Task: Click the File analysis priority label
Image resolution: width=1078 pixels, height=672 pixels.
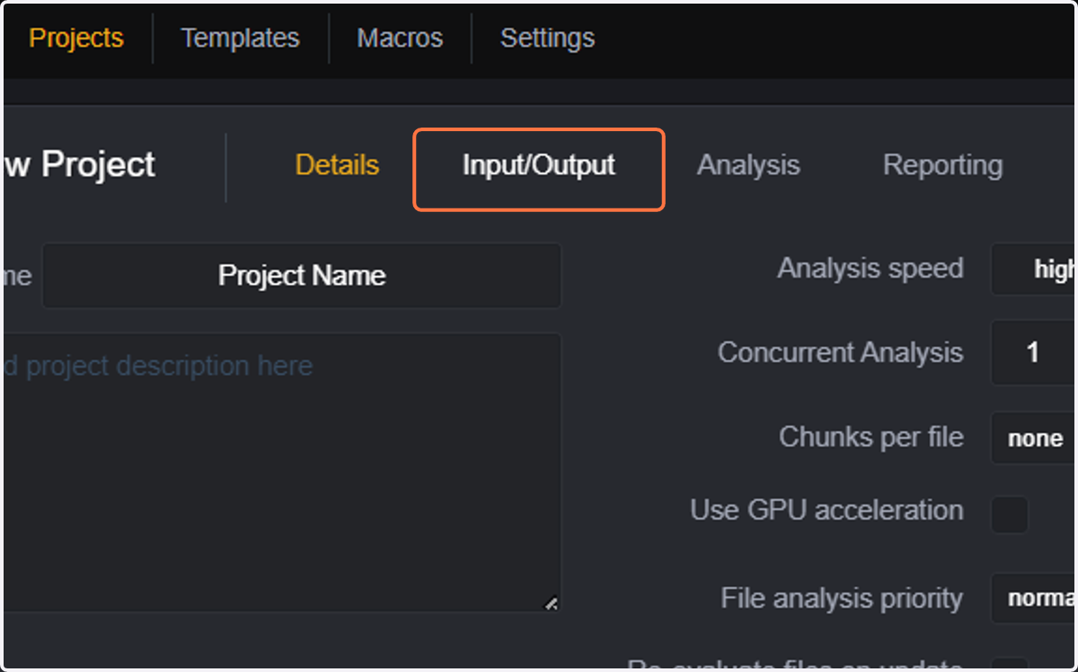Action: click(842, 598)
